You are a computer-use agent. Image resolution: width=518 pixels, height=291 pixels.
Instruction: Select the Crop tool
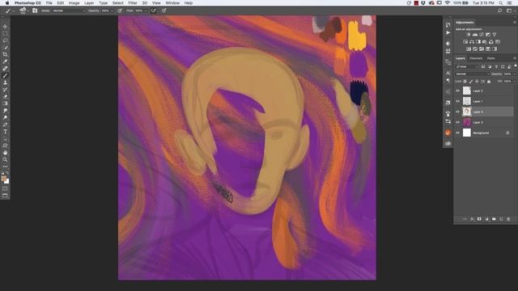(5, 54)
